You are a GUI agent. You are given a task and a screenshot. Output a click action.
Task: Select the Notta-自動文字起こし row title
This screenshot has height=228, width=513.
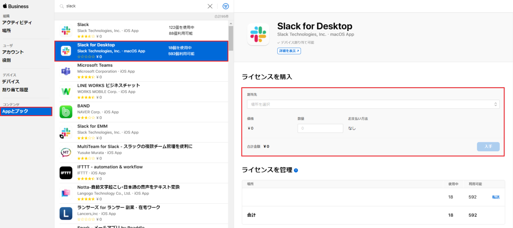click(128, 187)
